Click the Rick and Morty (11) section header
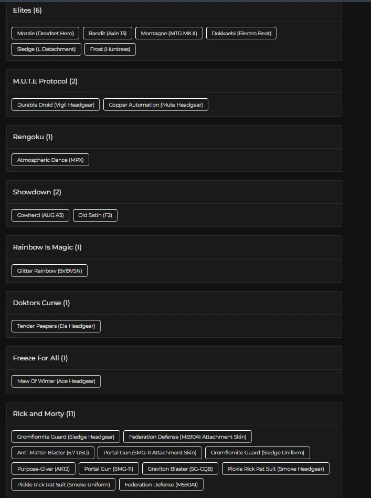Viewport: 371px width, 498px height. tap(44, 413)
